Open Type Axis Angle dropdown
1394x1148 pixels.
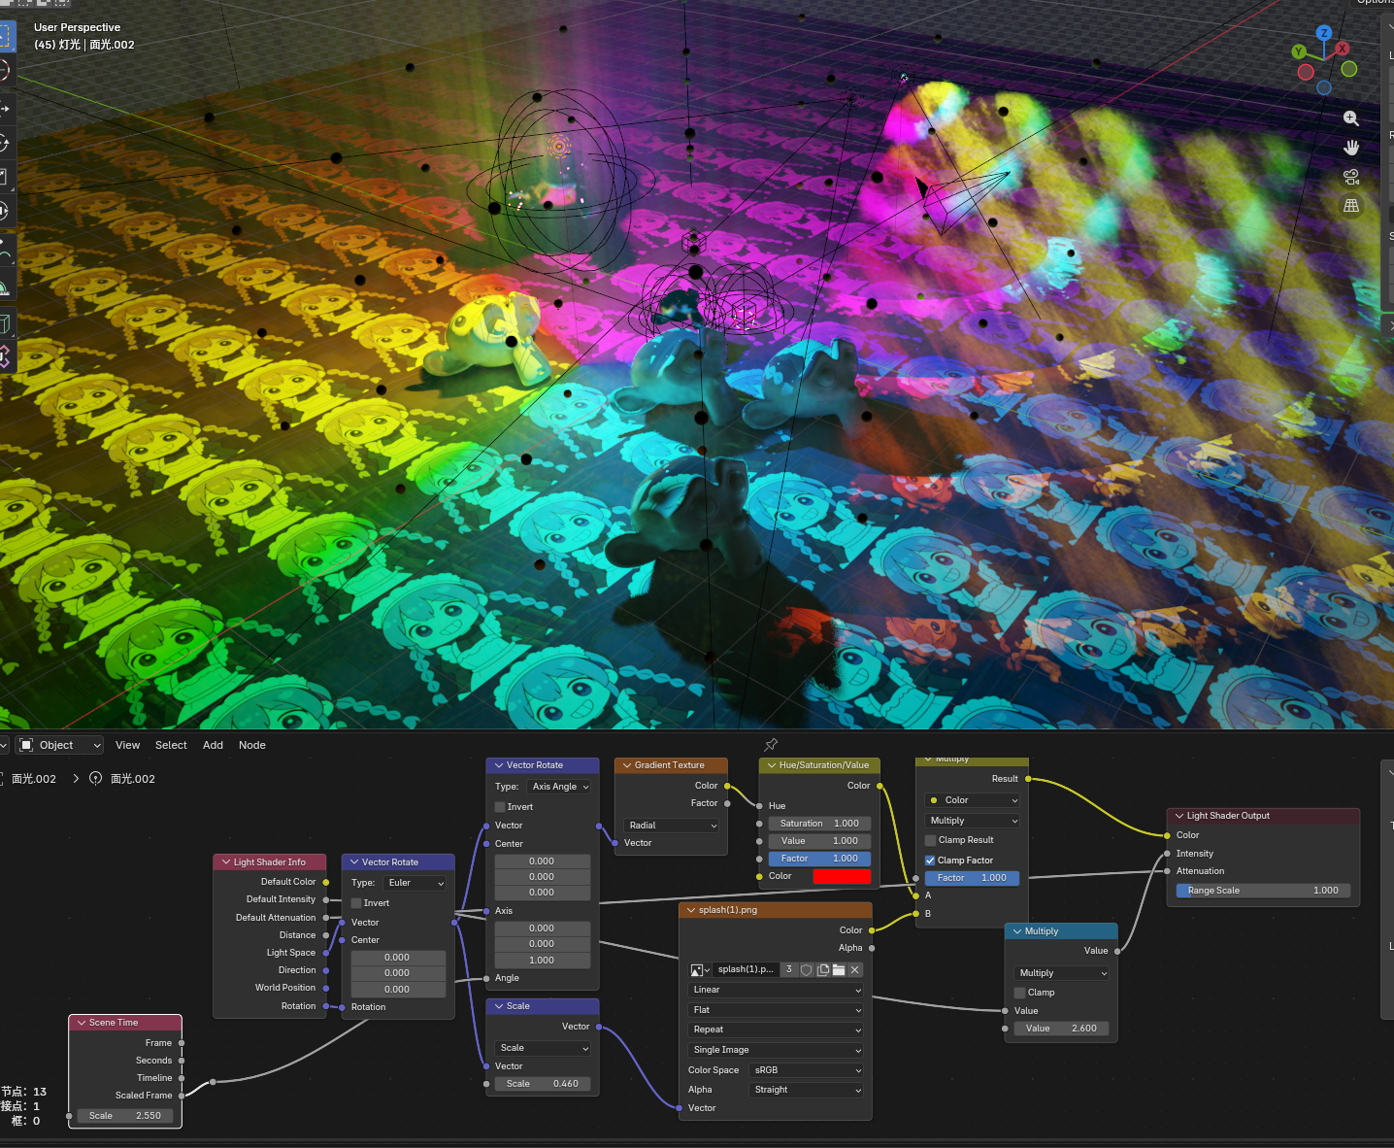pyautogui.click(x=558, y=787)
